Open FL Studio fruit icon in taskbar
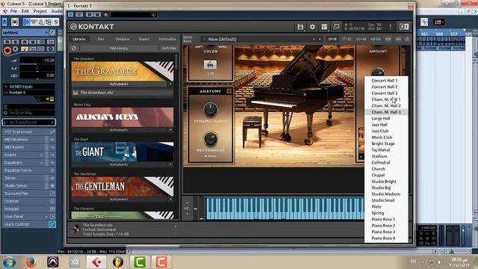The height and width of the screenshot is (269, 478). point(118,262)
